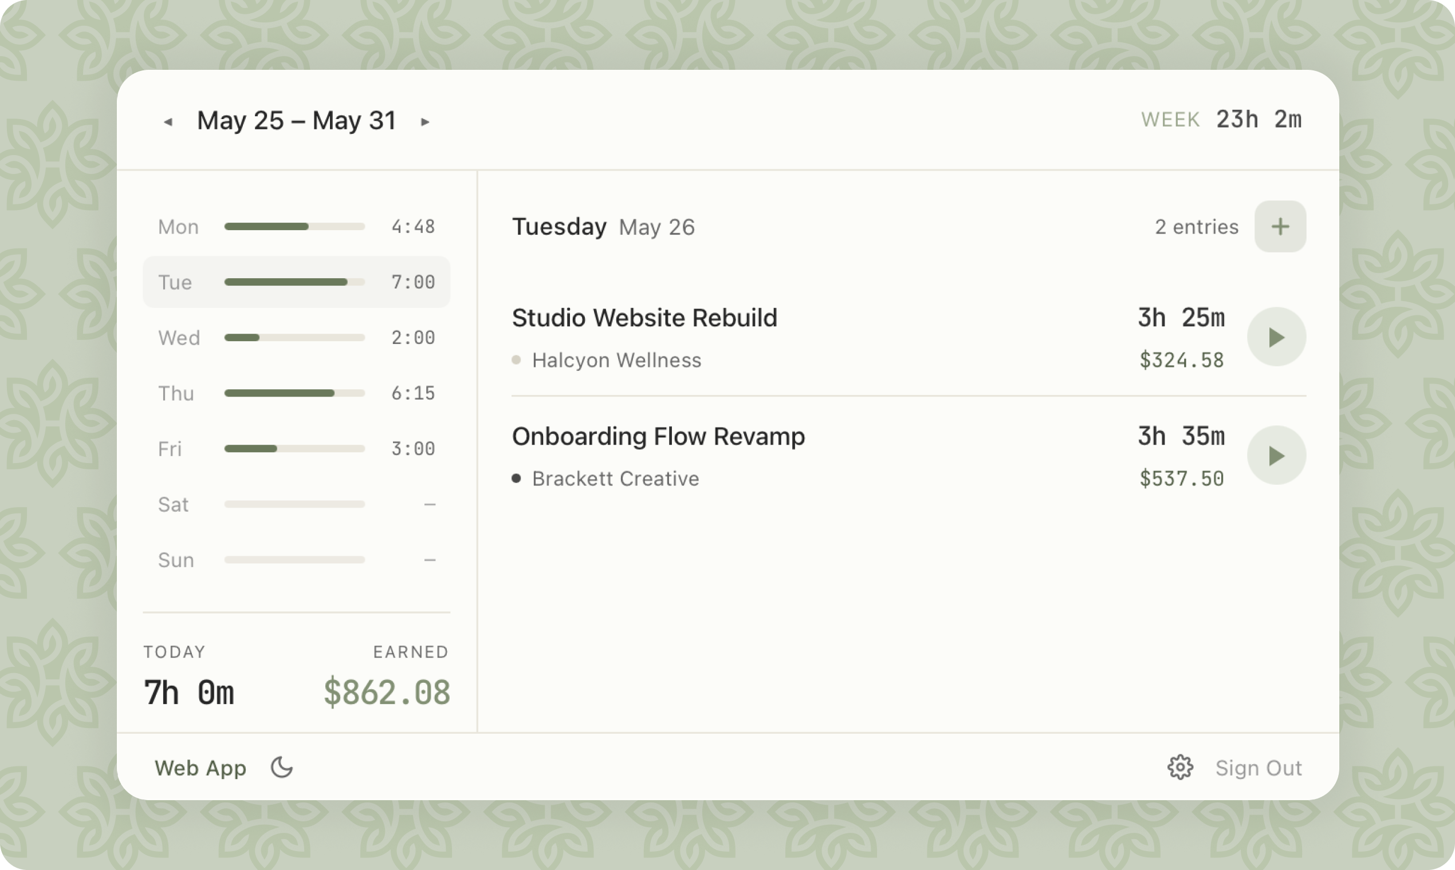Image resolution: width=1455 pixels, height=870 pixels.
Task: Select the Fri day row
Action: [x=296, y=449]
